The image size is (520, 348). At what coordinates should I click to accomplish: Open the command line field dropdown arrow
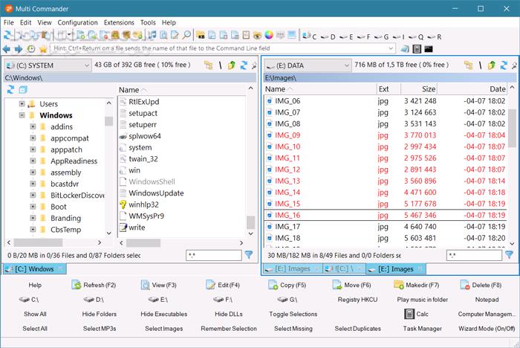391,48
